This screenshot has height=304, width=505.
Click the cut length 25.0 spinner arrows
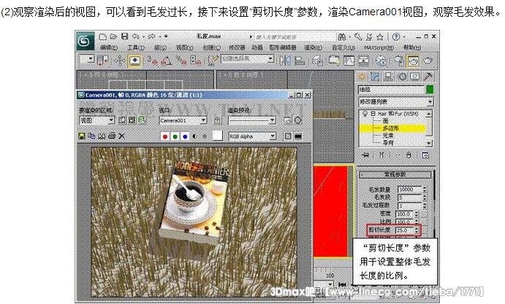(417, 230)
